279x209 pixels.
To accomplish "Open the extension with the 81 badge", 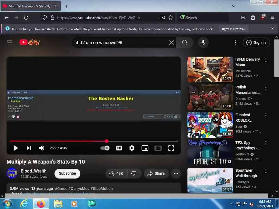I will pyautogui.click(x=263, y=17).
